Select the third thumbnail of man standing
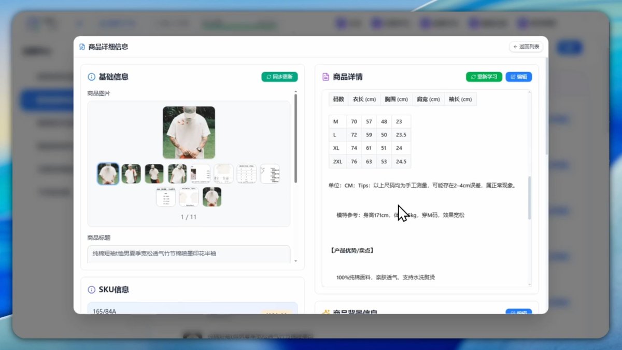Screen dimensions: 622x350 154,174
